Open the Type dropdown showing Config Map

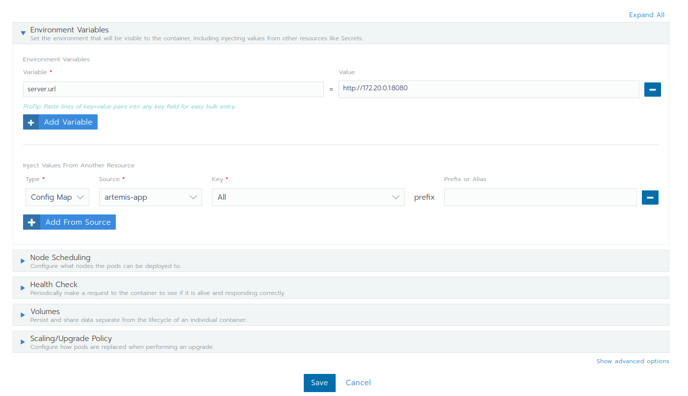coord(57,197)
